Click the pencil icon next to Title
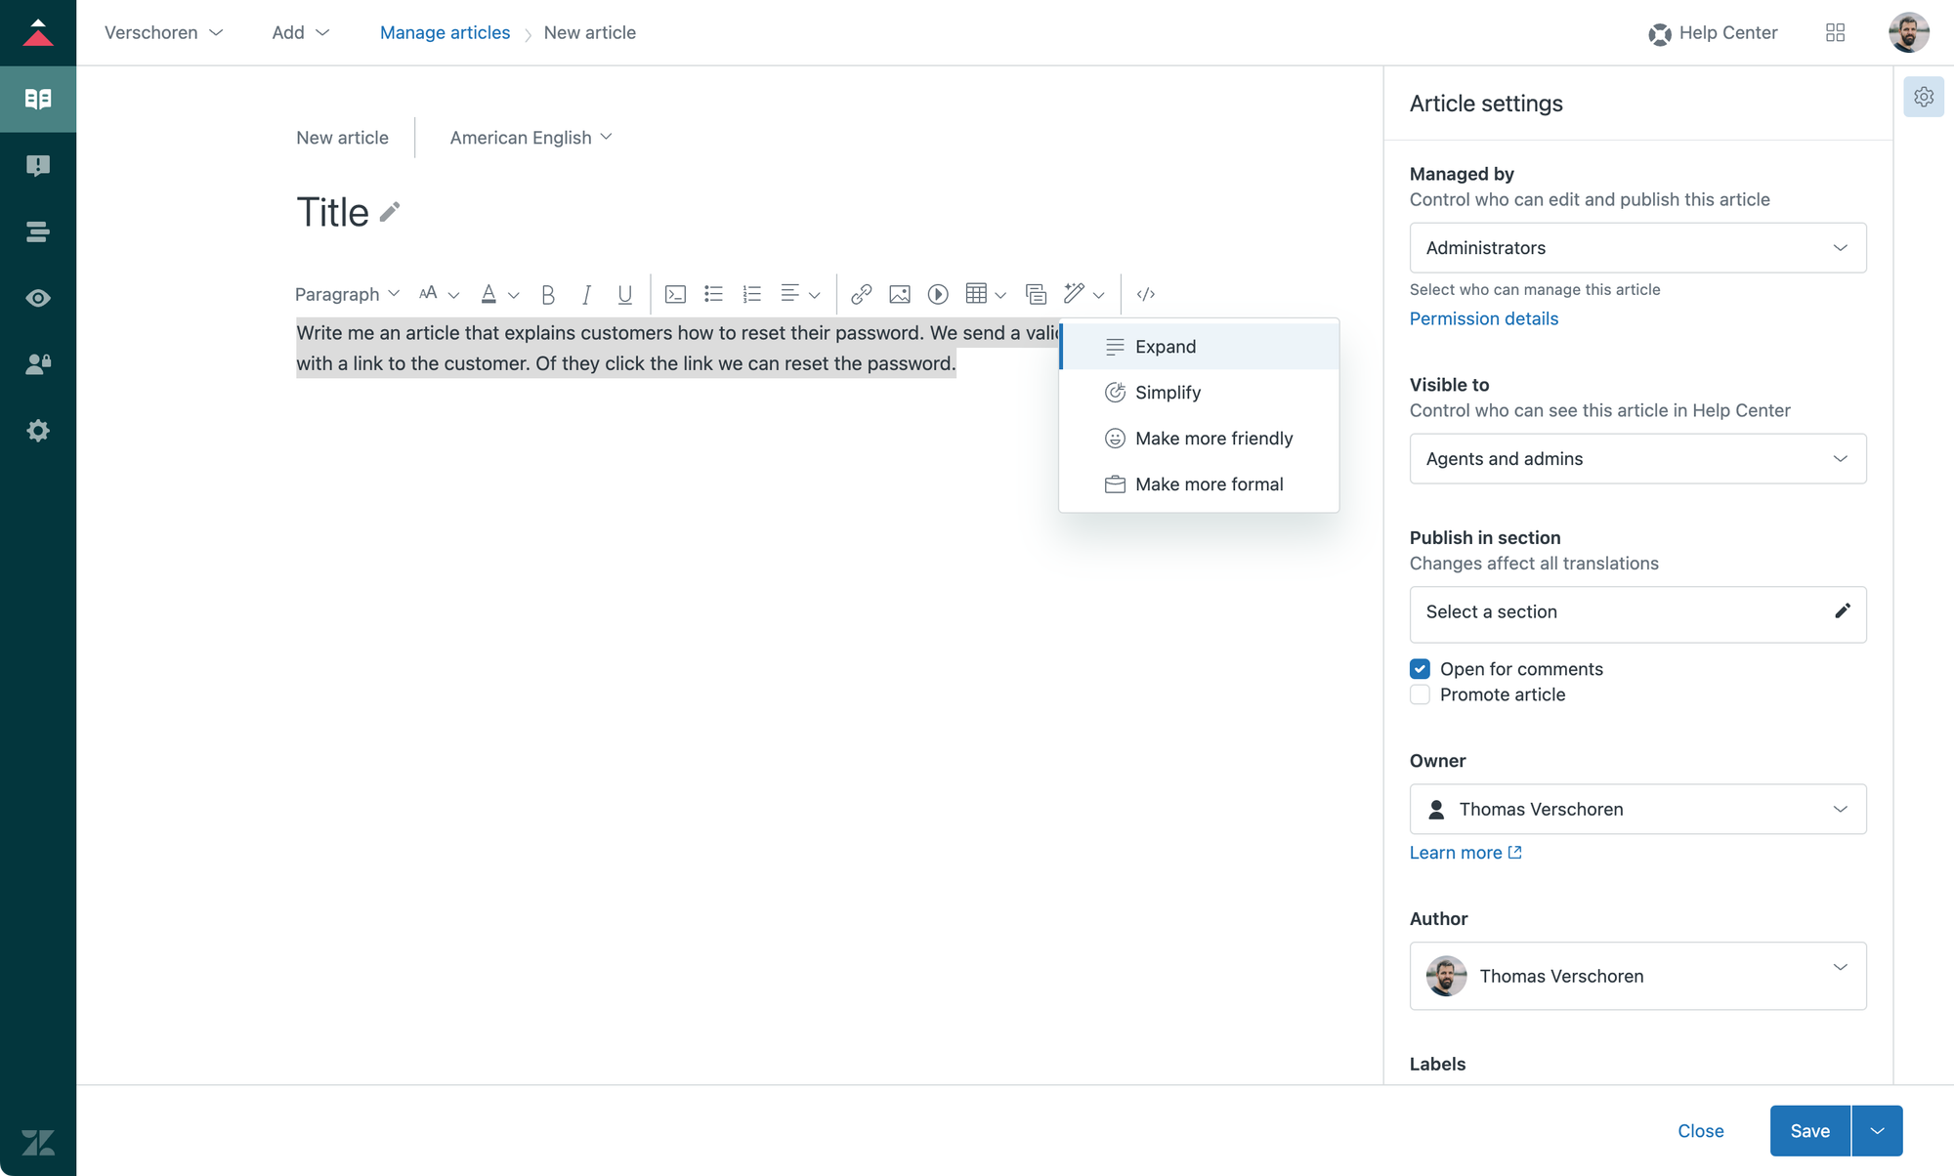This screenshot has height=1176, width=1954. click(x=390, y=212)
